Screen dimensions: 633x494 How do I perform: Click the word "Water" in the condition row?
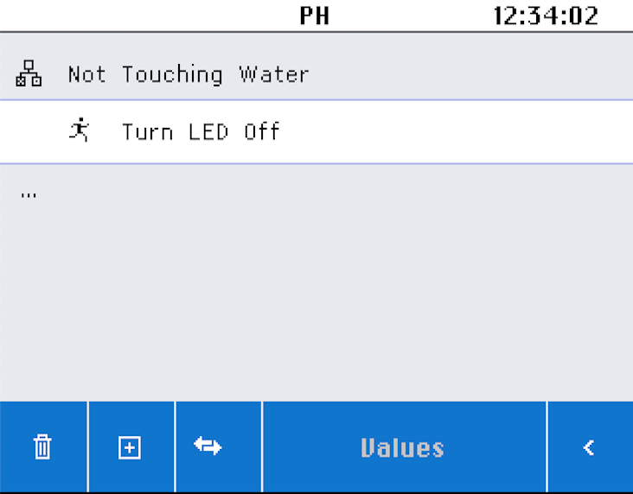coord(274,74)
